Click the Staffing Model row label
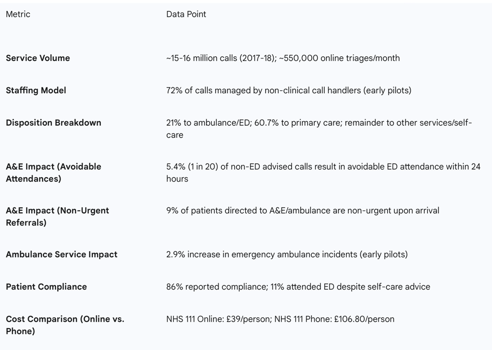The width and height of the screenshot is (492, 350). pyautogui.click(x=36, y=90)
